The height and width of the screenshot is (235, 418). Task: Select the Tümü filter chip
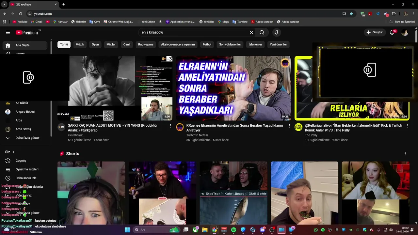coord(64,44)
